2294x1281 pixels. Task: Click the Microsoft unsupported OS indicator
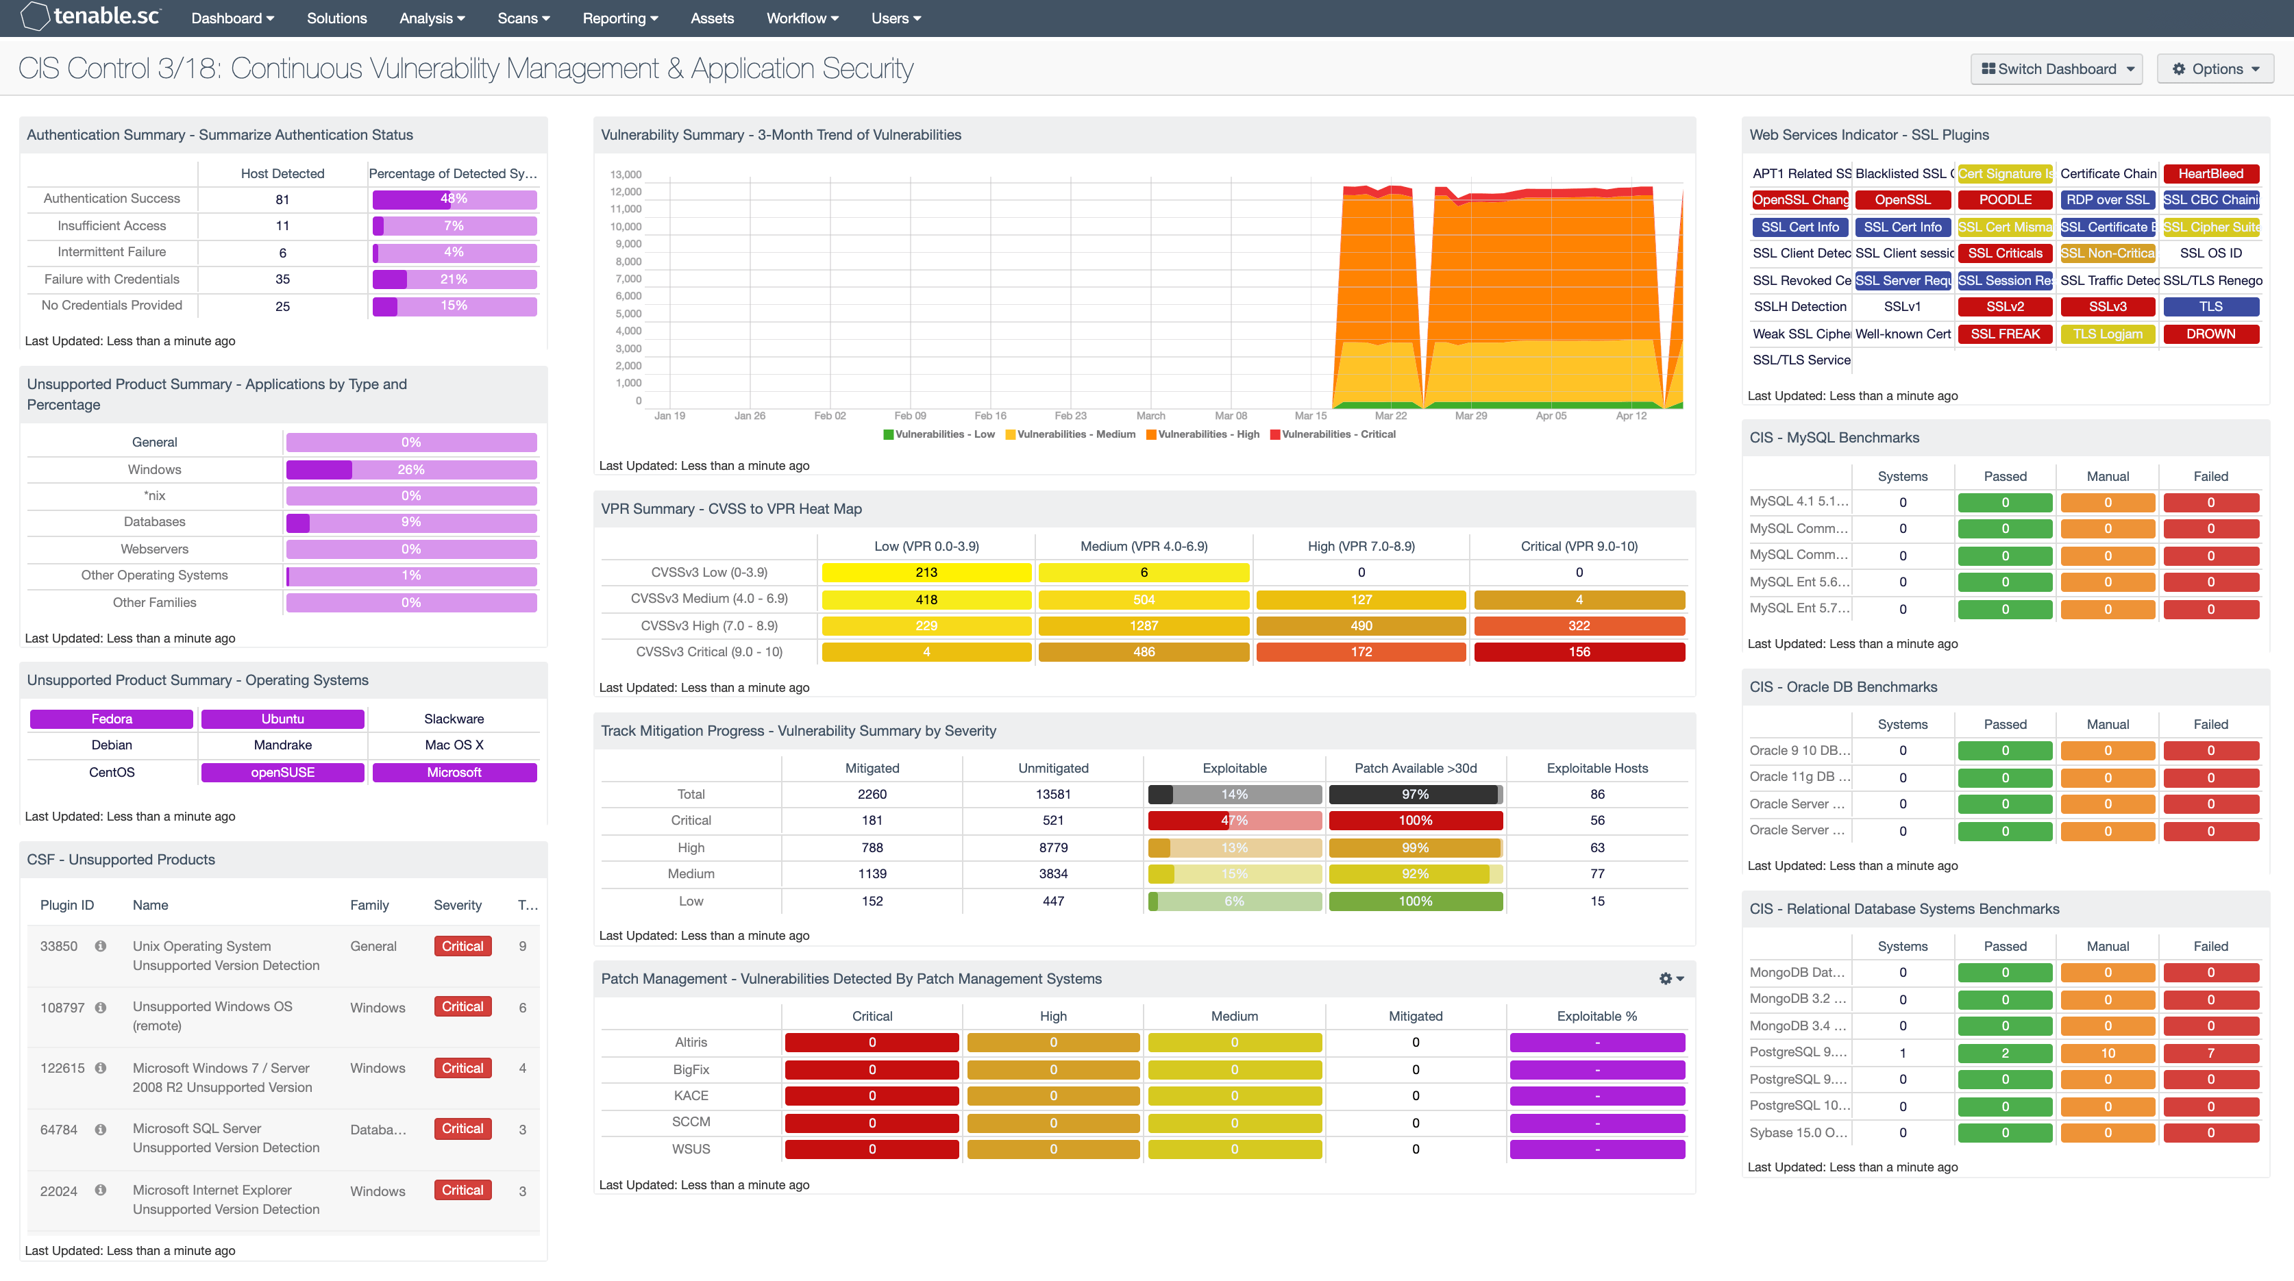[454, 772]
